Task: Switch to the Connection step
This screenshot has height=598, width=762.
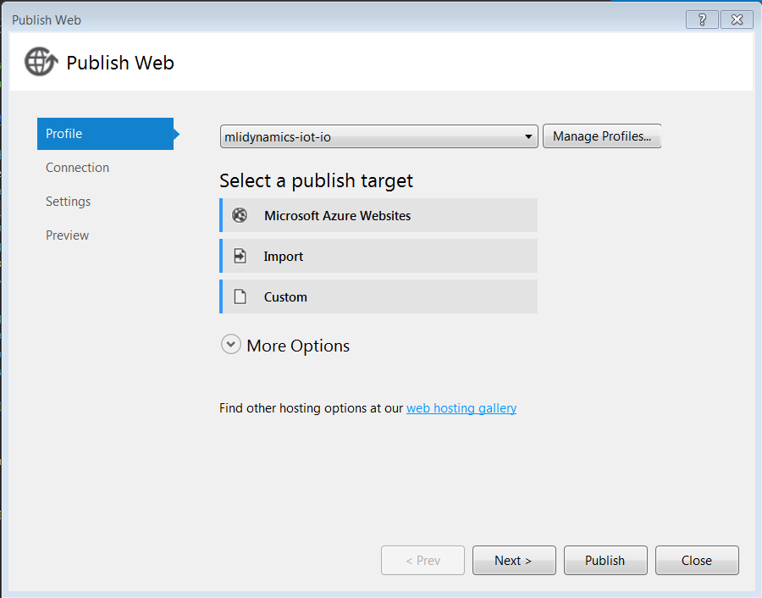Action: click(77, 168)
